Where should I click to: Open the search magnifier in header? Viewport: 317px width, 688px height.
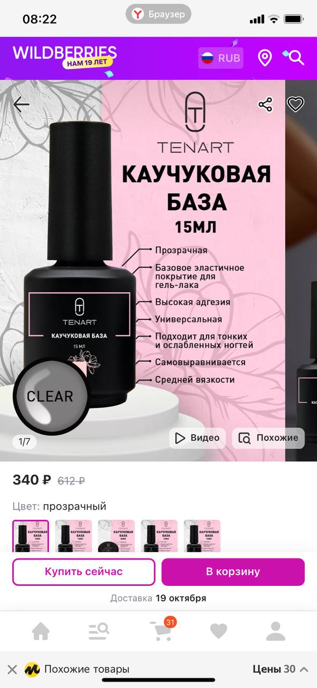(295, 57)
